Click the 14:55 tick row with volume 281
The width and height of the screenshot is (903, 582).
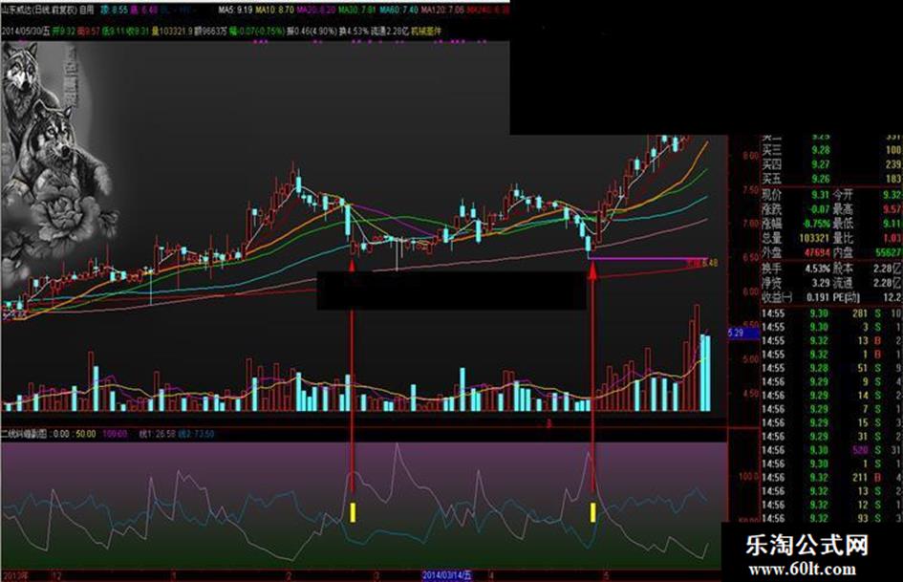click(x=831, y=313)
